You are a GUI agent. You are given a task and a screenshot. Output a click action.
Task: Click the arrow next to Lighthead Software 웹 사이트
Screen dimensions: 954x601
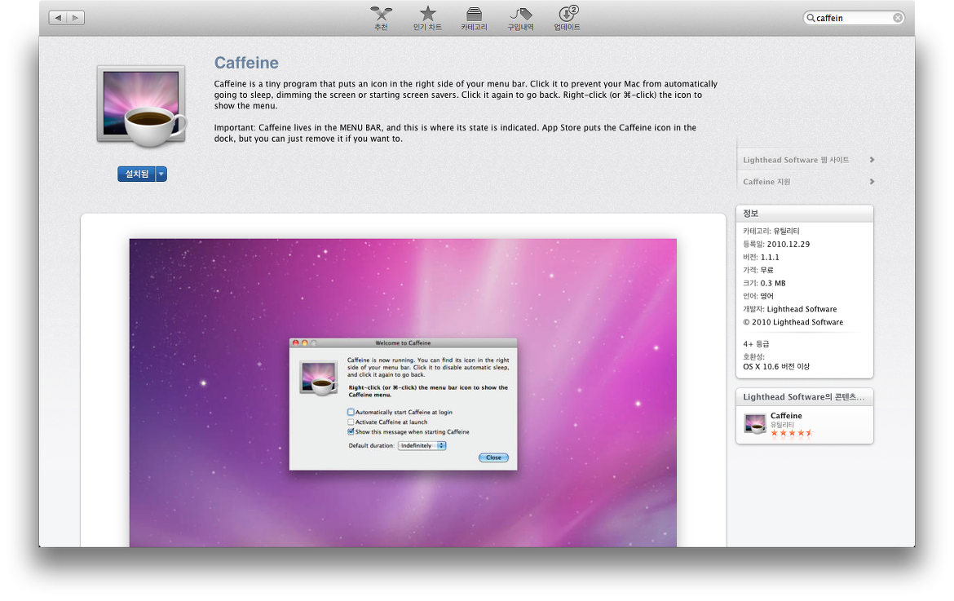pyautogui.click(x=872, y=160)
